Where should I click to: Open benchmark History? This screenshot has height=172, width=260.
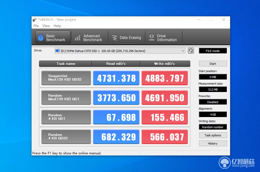coord(213,143)
